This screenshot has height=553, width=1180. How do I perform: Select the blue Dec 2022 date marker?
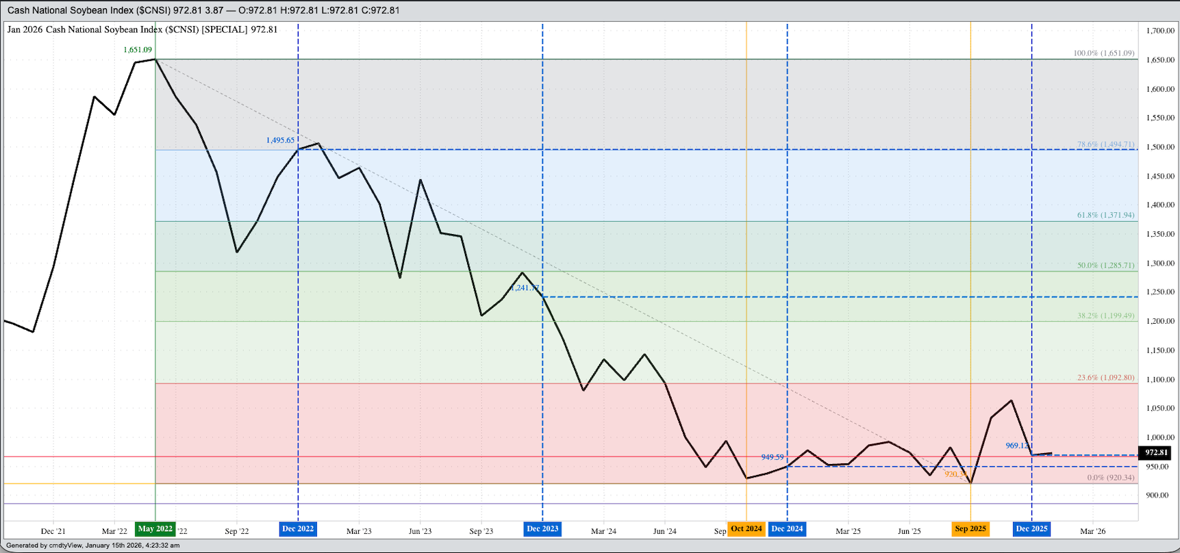(298, 528)
